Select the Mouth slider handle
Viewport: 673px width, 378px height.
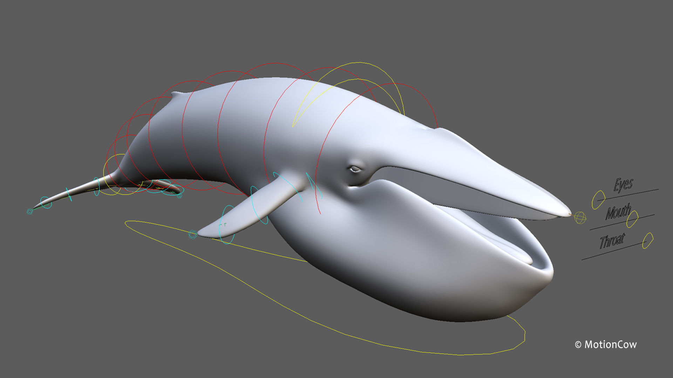pos(632,219)
